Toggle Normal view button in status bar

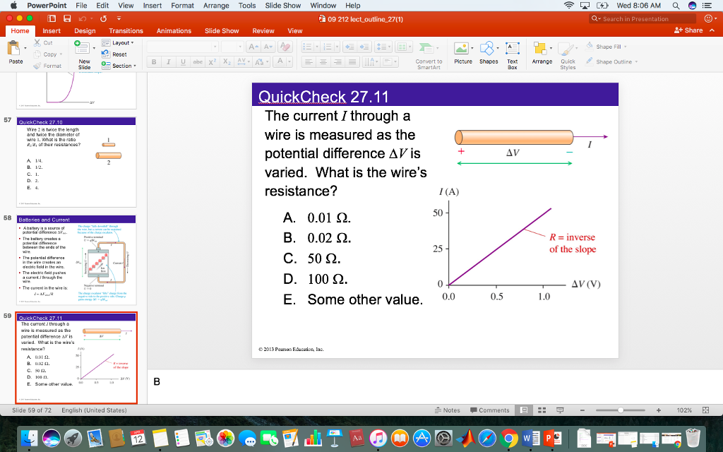click(525, 410)
